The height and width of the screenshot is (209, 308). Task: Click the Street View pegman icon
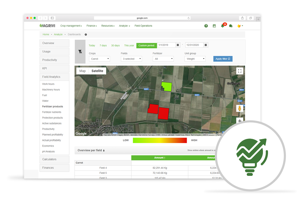[x=240, y=108]
